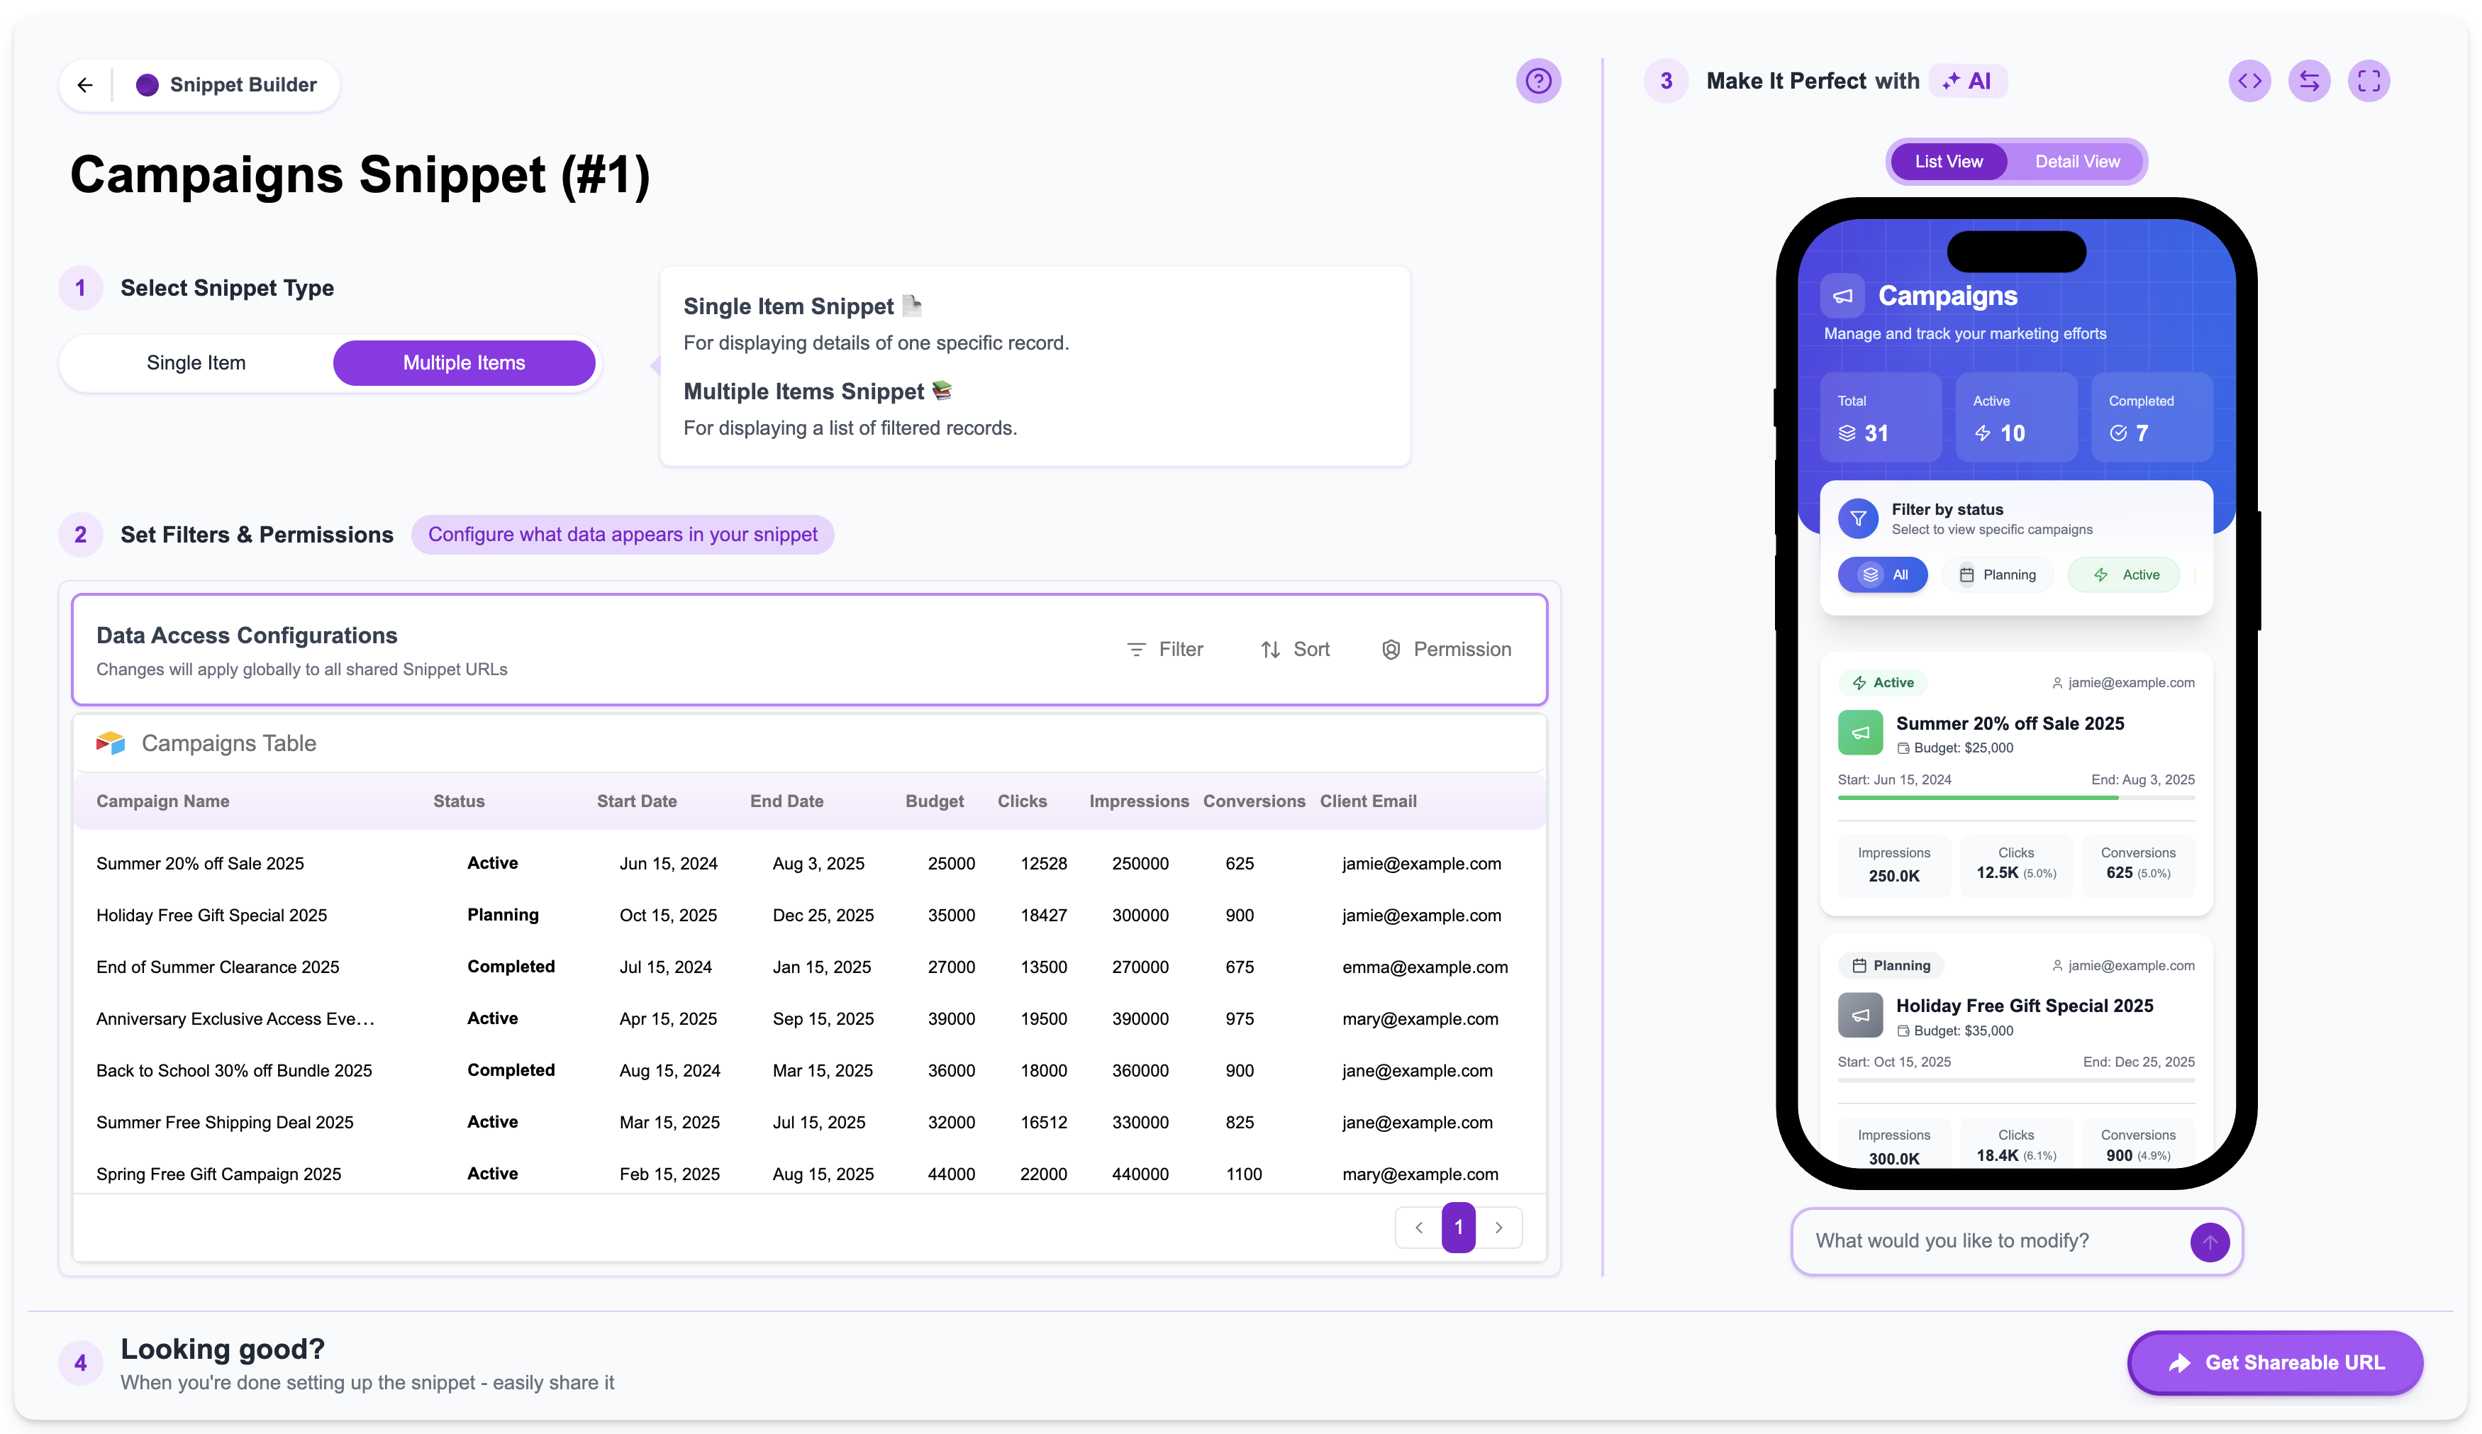Open the help icon at top of builder
Viewport: 2482px width, 1434px height.
point(1539,81)
